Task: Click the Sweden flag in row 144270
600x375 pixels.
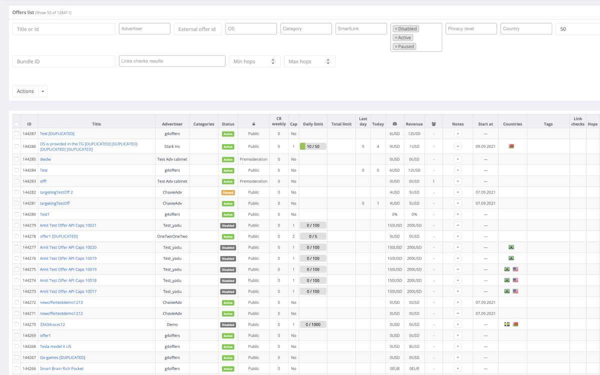Action: click(507, 324)
